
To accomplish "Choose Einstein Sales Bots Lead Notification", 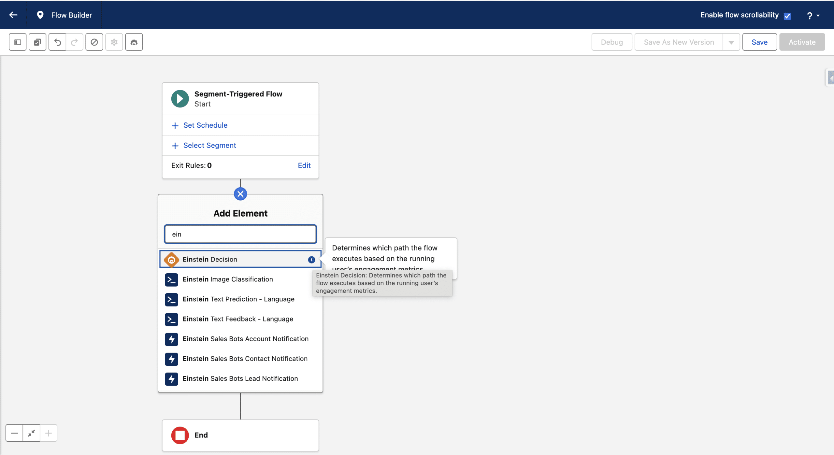I will 240,379.
